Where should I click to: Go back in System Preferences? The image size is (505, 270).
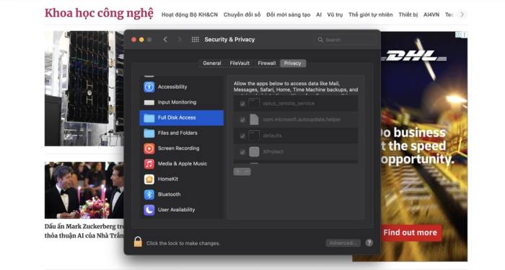coord(165,40)
